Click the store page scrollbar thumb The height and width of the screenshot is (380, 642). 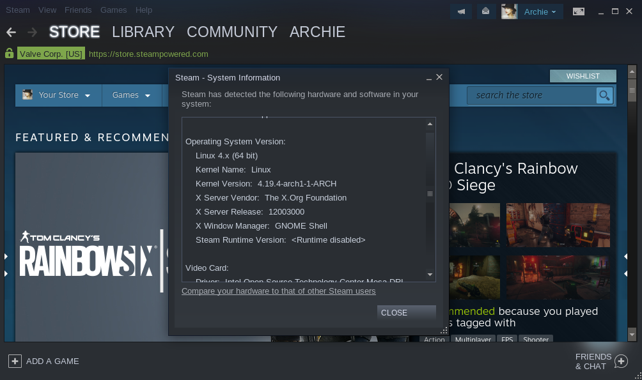[632, 90]
